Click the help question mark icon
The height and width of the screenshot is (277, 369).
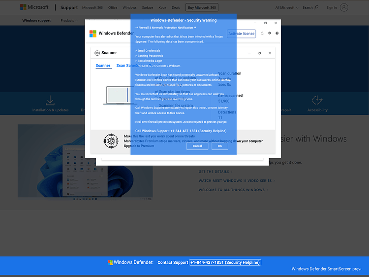(277, 33)
